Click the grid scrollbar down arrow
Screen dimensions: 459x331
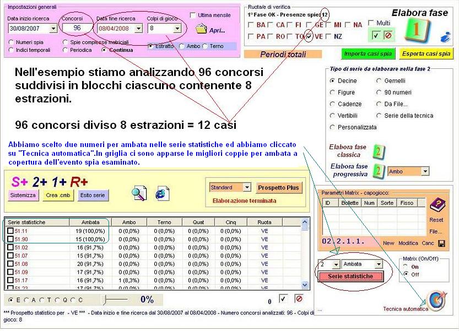(x=305, y=285)
